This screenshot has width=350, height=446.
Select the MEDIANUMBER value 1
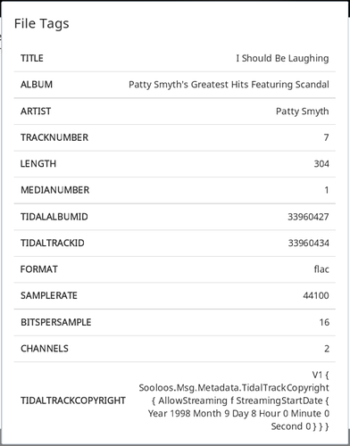327,190
